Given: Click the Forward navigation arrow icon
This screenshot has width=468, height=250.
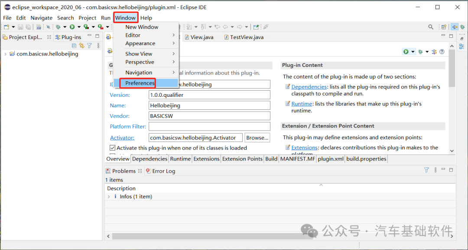Looking at the screenshot, I should tap(239, 27).
